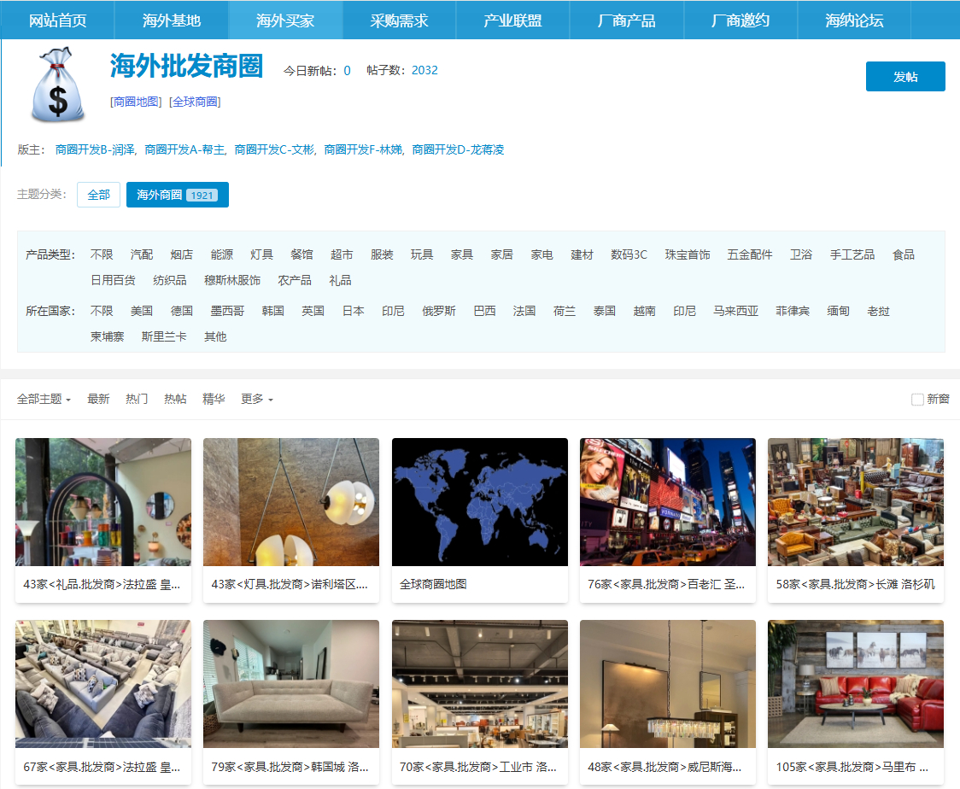Image resolution: width=960 pixels, height=789 pixels.
Task: Open the 商圈地图 link
Action: (x=136, y=102)
